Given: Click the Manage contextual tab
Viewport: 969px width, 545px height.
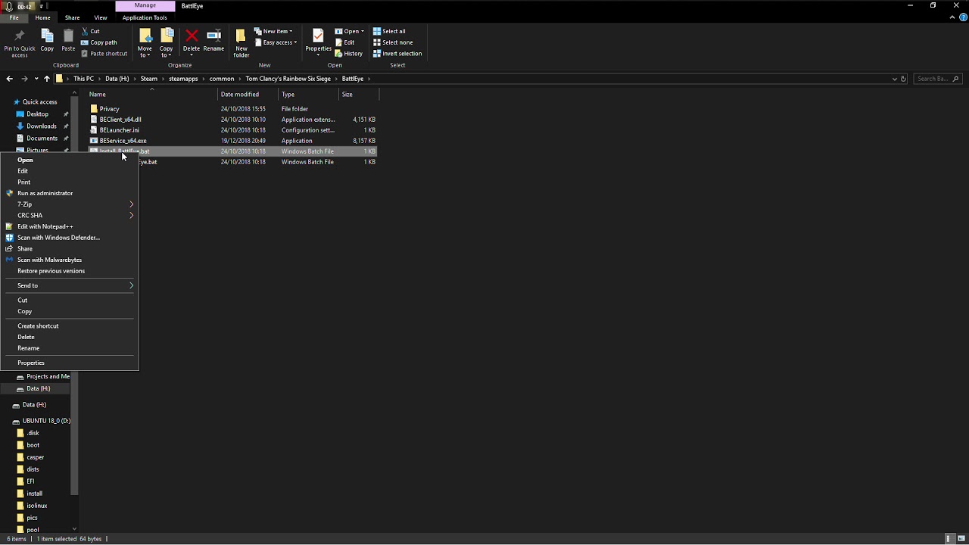Looking at the screenshot, I should [145, 5].
